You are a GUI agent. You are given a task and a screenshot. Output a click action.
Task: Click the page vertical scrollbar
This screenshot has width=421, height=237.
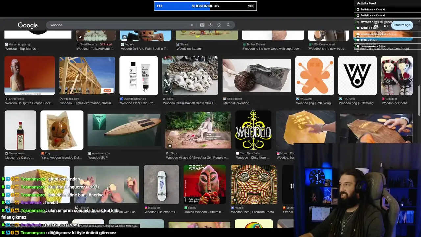coord(419,100)
